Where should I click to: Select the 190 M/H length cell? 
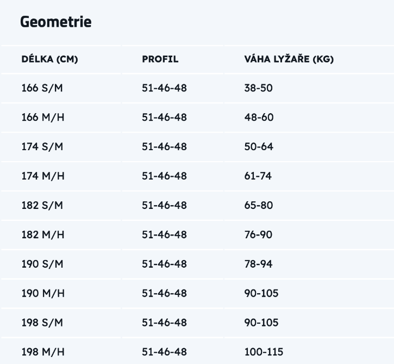(43, 294)
